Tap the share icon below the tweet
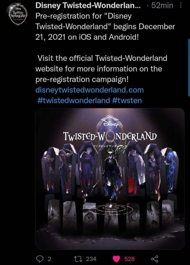This screenshot has height=265, width=190. coord(154,259)
